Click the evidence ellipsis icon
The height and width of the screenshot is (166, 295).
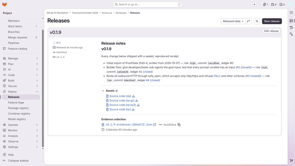(160, 125)
